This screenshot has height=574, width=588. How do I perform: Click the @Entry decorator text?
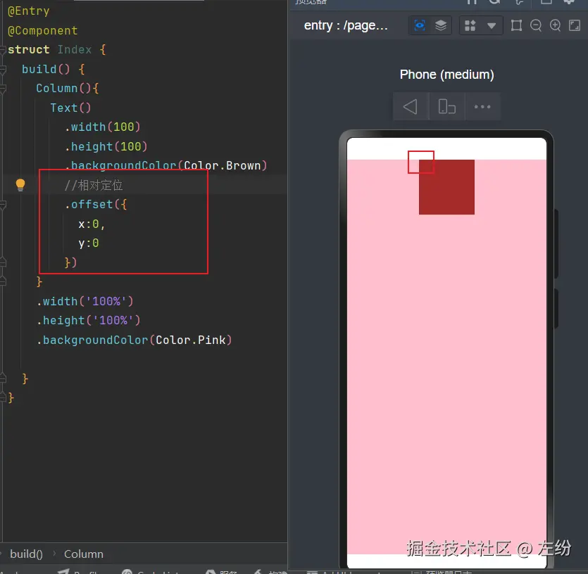(x=28, y=11)
